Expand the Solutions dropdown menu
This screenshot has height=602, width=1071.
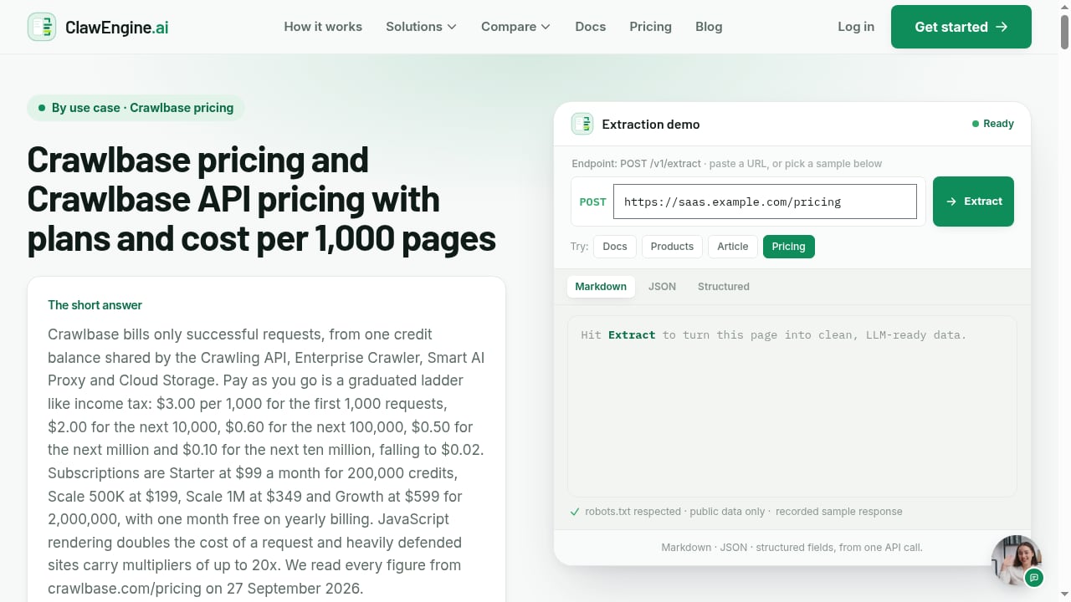[x=421, y=27]
